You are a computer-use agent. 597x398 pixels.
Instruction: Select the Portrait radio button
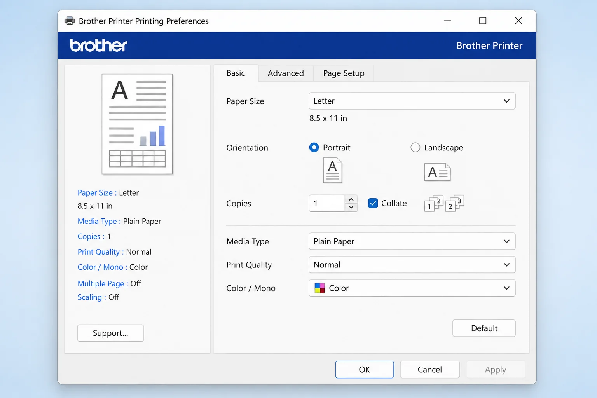point(314,148)
